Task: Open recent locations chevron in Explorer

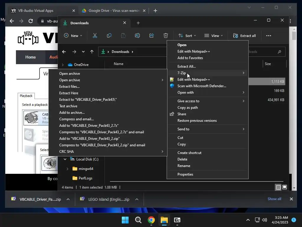Action: coord(83,52)
